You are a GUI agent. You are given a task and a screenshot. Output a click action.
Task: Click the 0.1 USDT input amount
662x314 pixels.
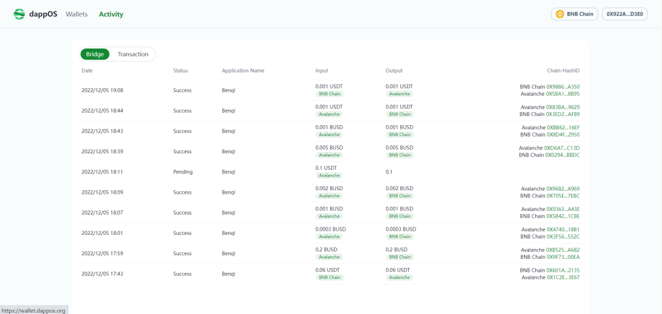click(x=326, y=168)
